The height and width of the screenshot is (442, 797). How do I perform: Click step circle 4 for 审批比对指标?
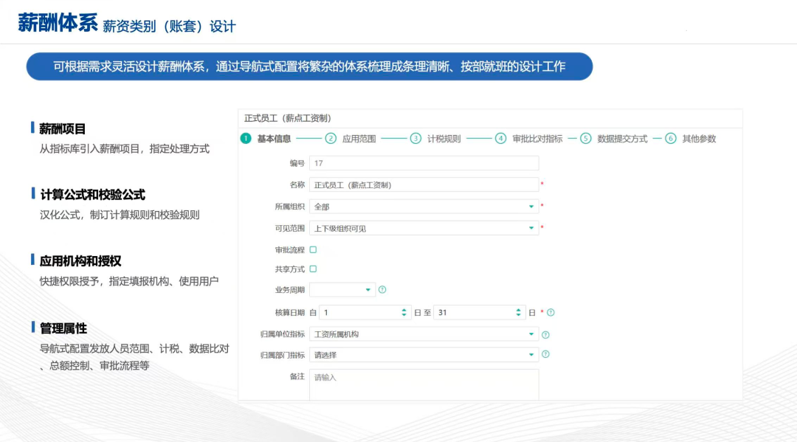tap(500, 137)
